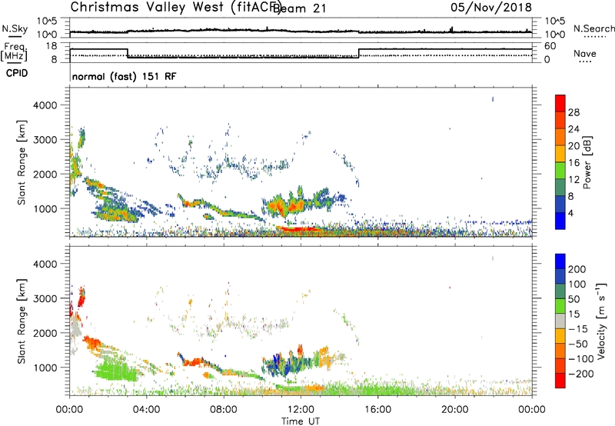The image size is (615, 426).
Task: Select the '1000' tick of the velocity panel
Action: coord(45,368)
